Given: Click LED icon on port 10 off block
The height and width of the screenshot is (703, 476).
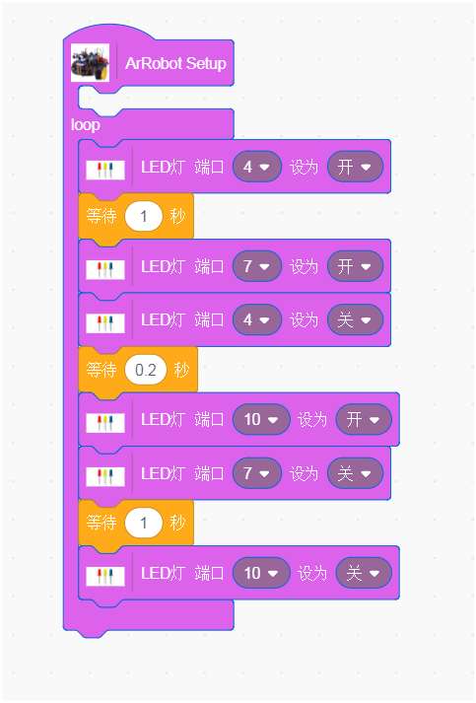Looking at the screenshot, I should pos(105,577).
